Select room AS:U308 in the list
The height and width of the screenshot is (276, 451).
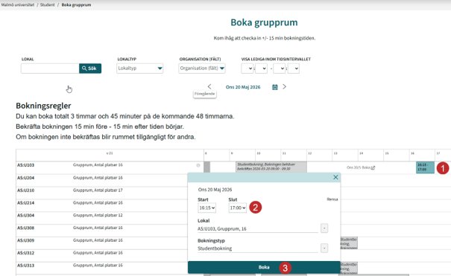[25, 228]
